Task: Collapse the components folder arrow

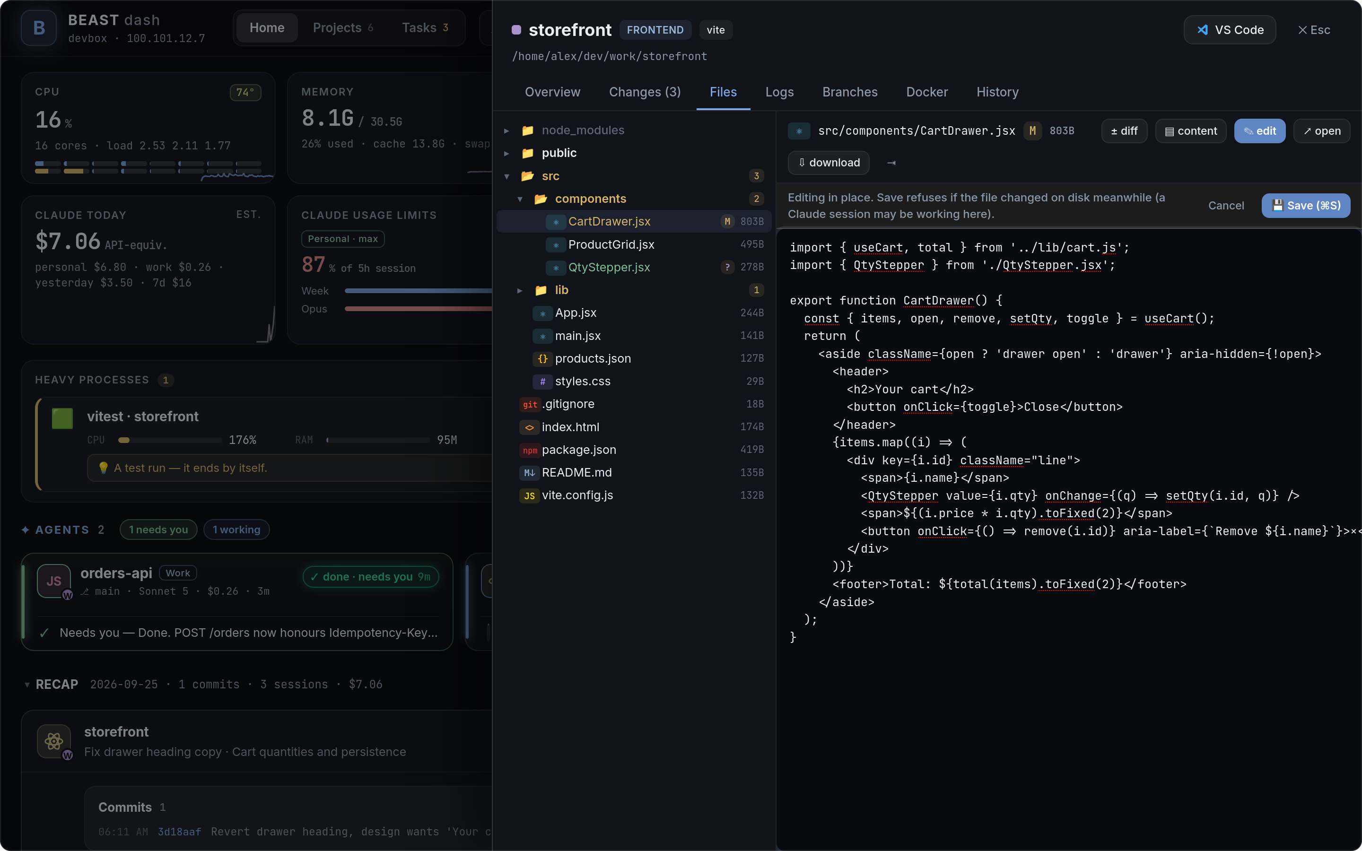Action: tap(520, 199)
